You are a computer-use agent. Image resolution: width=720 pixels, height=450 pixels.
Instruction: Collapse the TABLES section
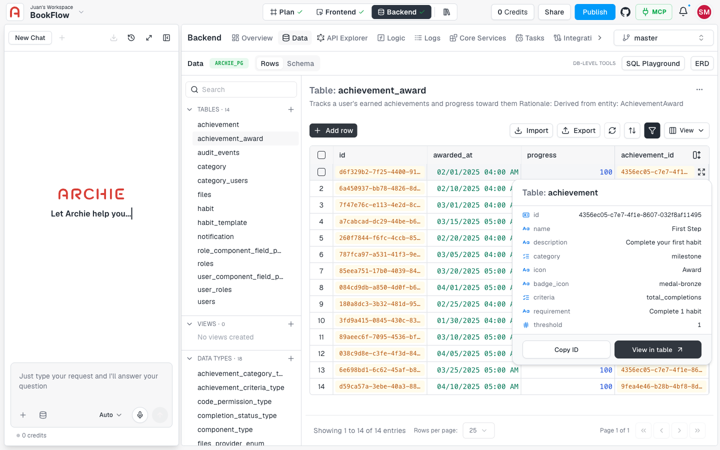tap(189, 109)
